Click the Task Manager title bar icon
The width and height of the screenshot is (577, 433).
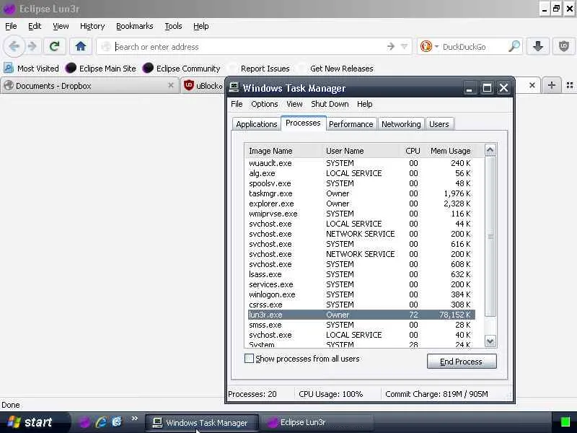point(234,87)
